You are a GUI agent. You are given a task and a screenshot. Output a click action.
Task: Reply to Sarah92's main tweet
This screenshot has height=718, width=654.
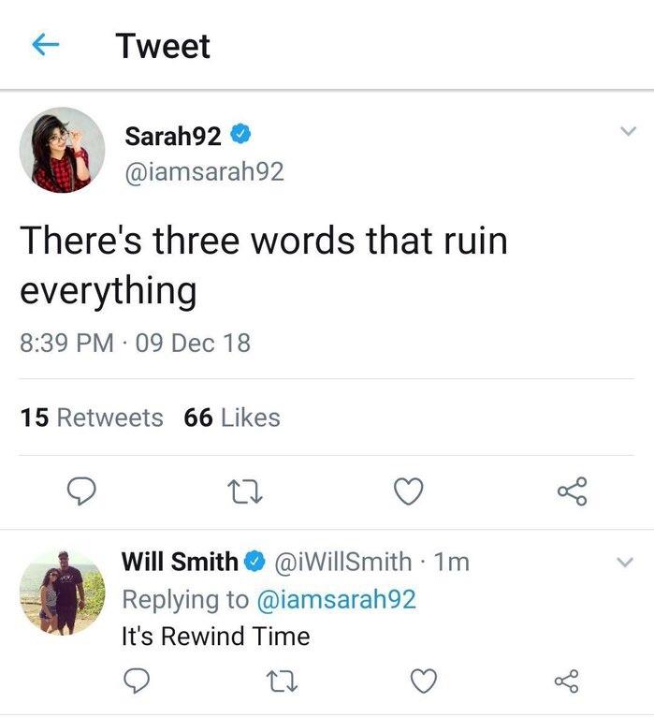click(84, 491)
